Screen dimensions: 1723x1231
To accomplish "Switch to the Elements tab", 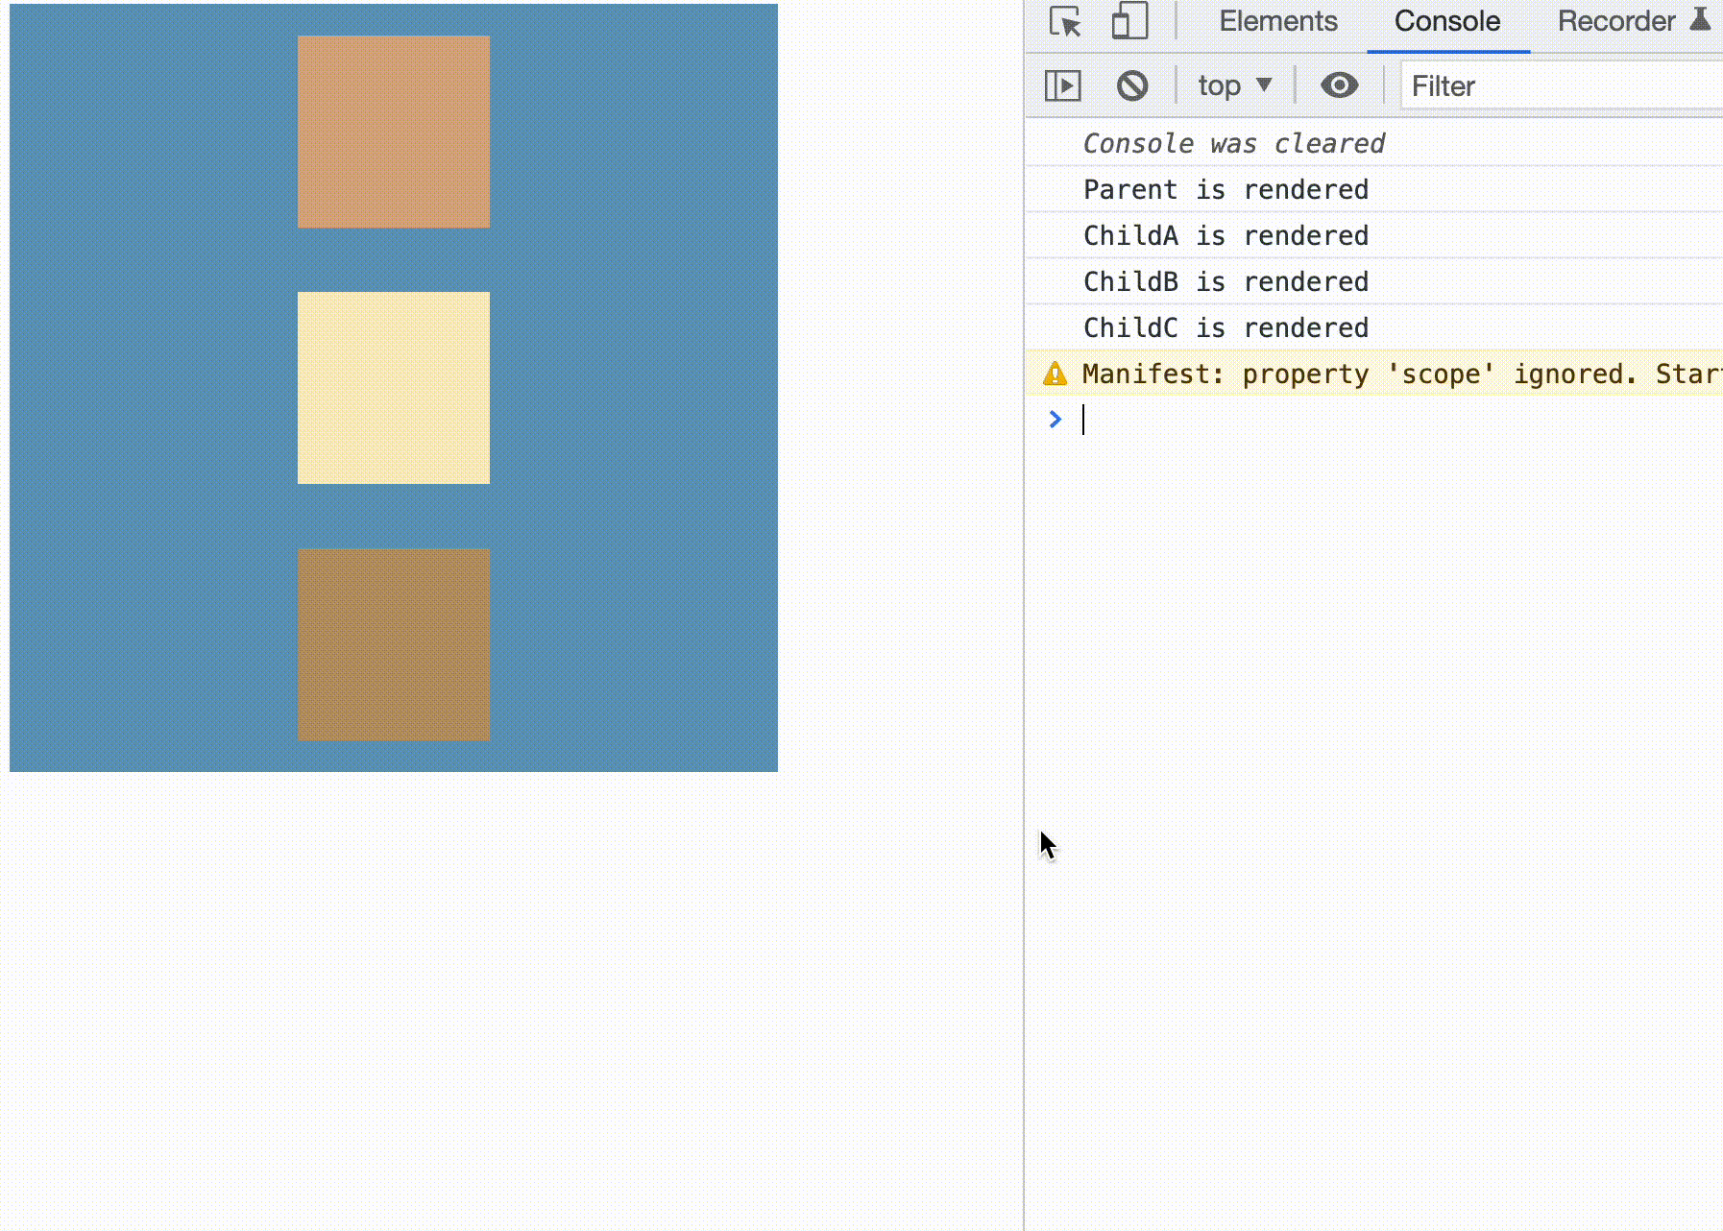I will point(1277,21).
